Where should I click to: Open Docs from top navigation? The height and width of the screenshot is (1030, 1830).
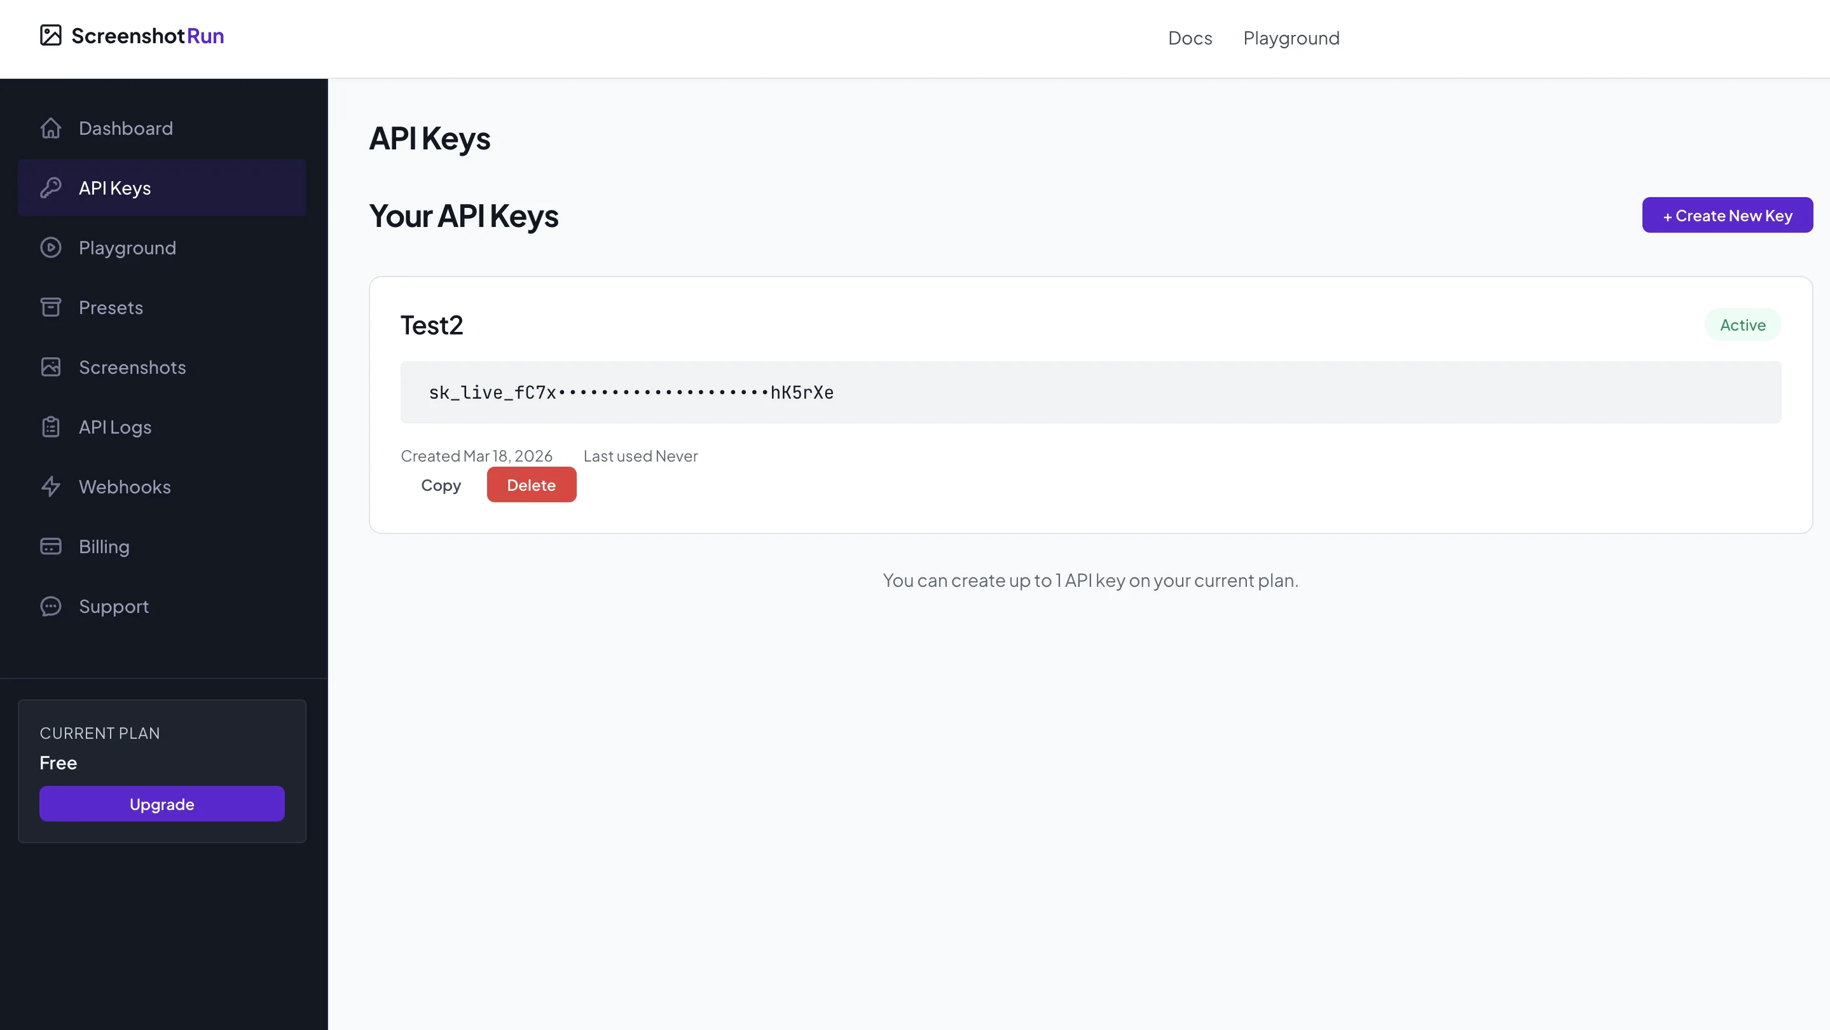point(1190,38)
